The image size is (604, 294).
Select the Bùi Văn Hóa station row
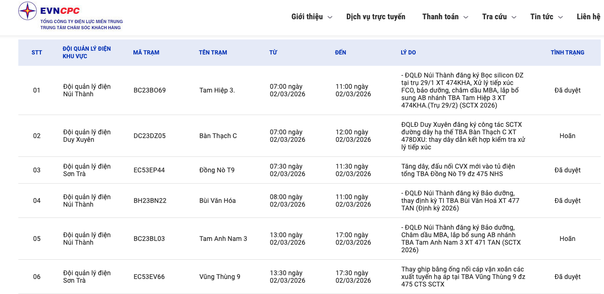point(217,201)
